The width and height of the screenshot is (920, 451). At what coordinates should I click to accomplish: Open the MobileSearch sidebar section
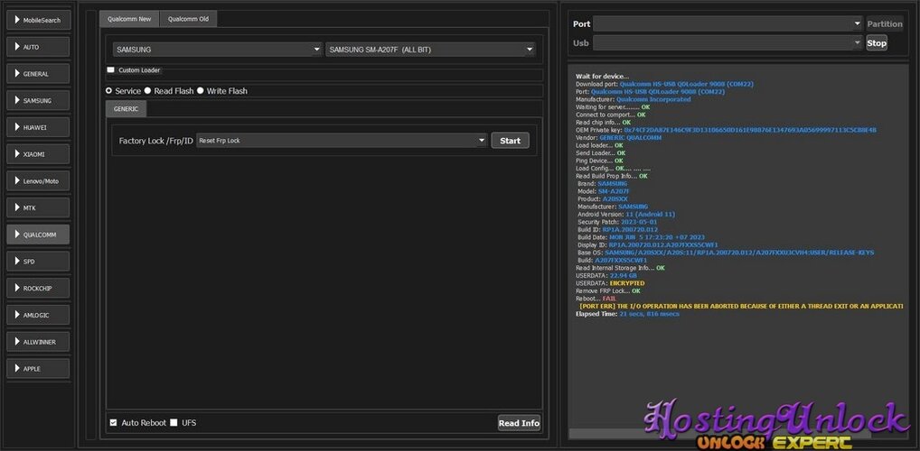click(x=38, y=20)
